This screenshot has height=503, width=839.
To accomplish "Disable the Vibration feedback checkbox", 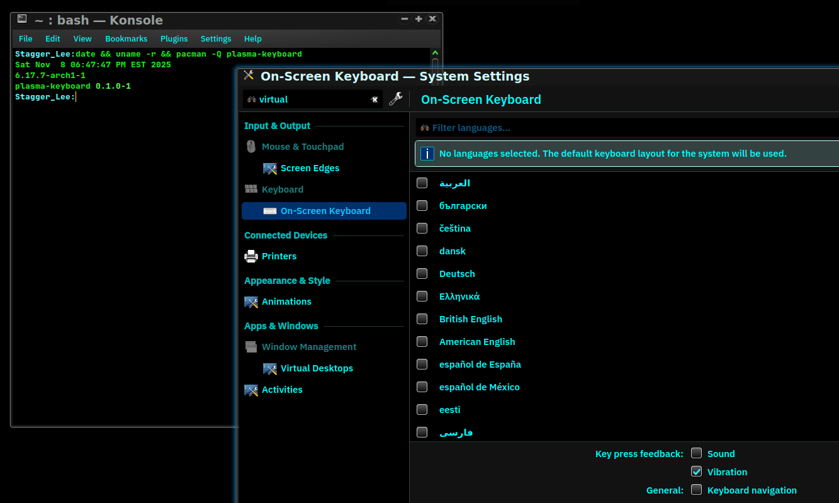I will (x=697, y=472).
